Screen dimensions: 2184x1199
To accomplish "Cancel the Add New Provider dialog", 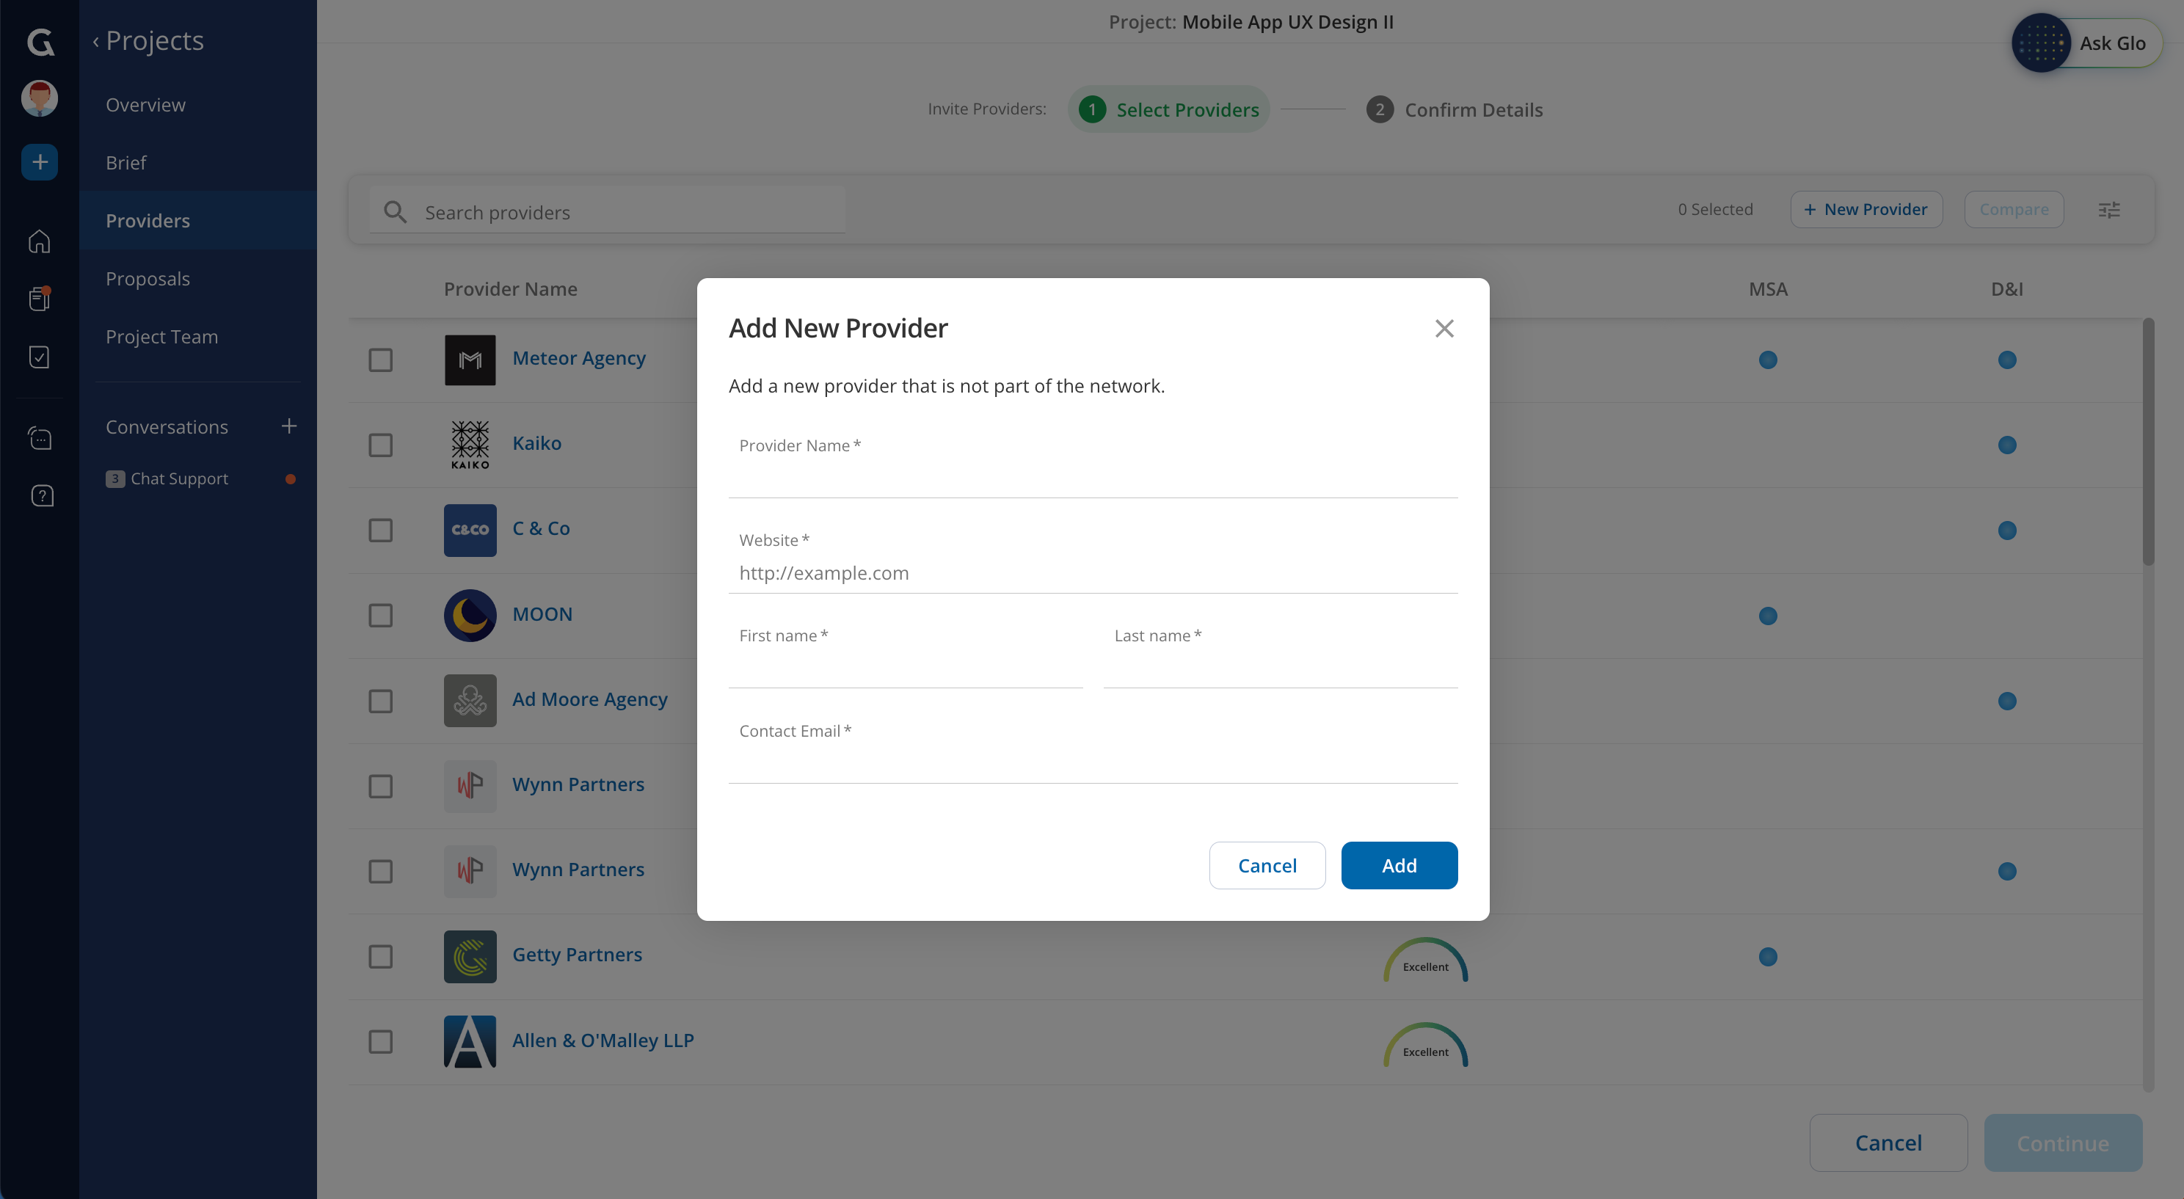I will click(x=1267, y=865).
